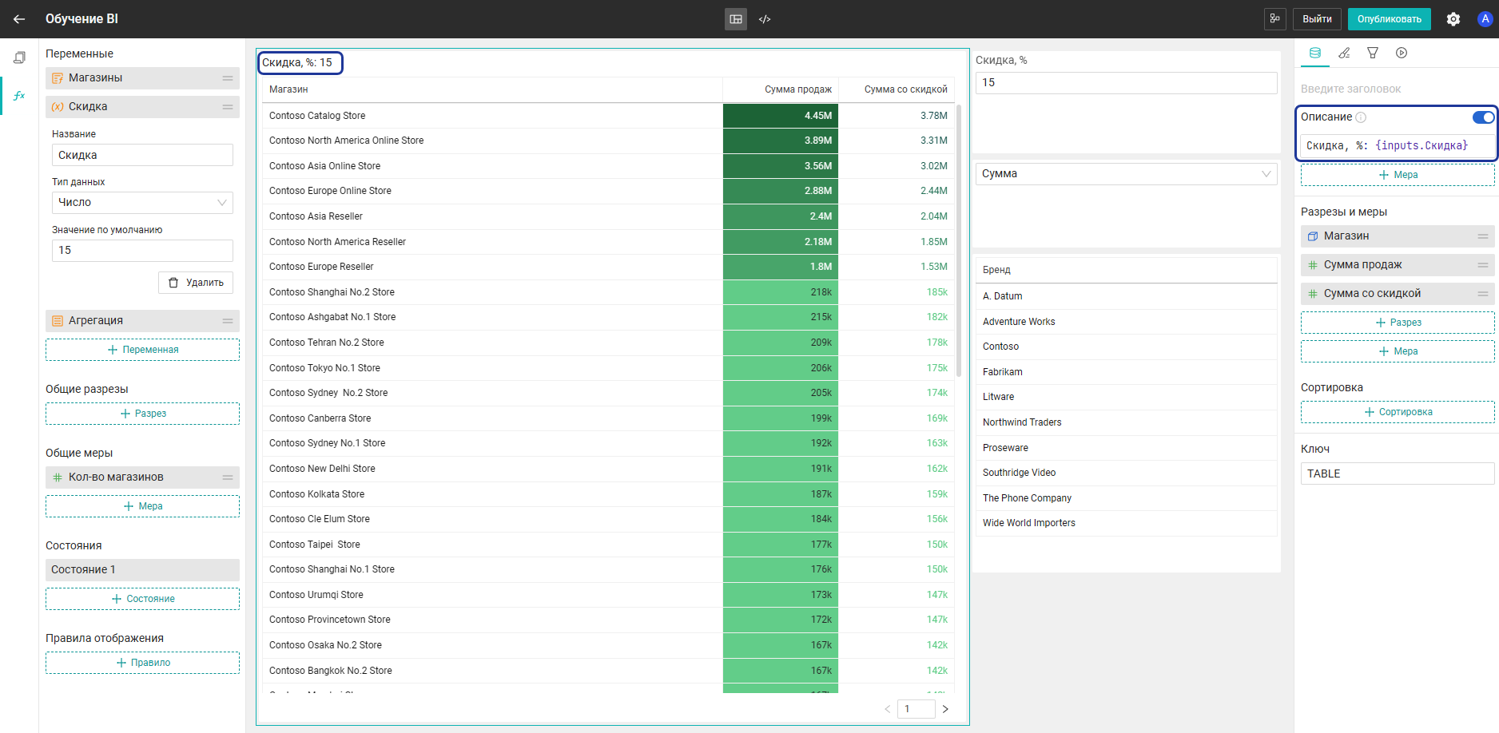Add a common Мера in left panel
This screenshot has height=733, width=1499.
[142, 506]
